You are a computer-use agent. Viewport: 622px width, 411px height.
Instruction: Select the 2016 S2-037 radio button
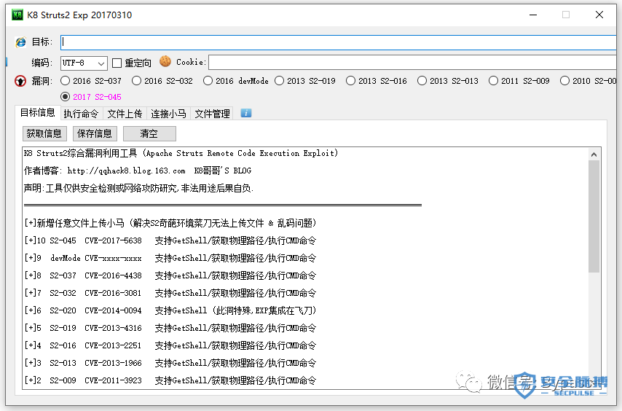coord(65,81)
